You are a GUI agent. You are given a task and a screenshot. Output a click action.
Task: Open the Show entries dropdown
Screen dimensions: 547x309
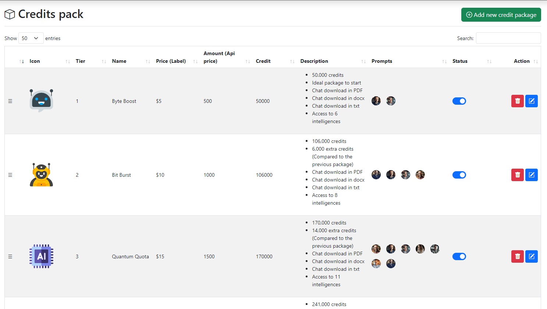[31, 38]
